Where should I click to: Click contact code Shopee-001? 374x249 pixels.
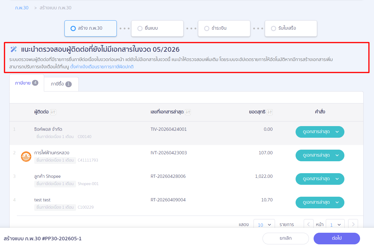pos(88,184)
